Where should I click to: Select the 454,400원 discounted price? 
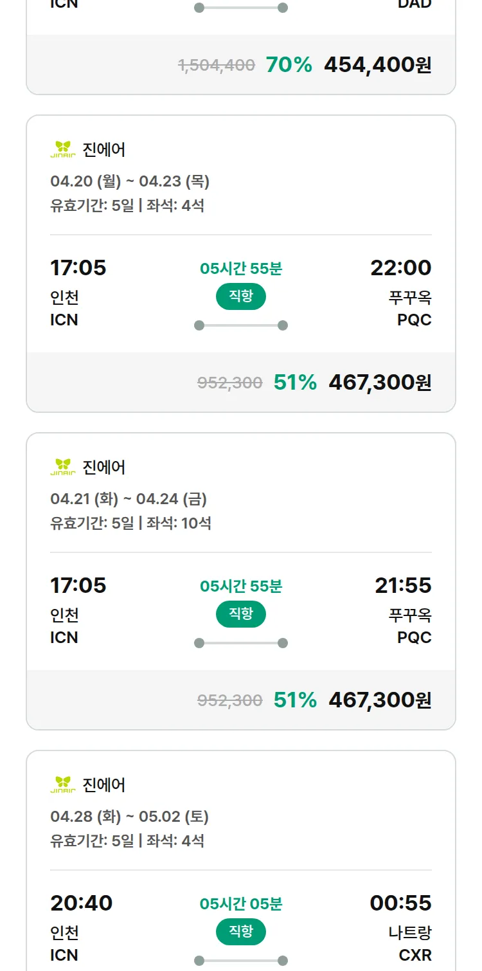(x=378, y=65)
